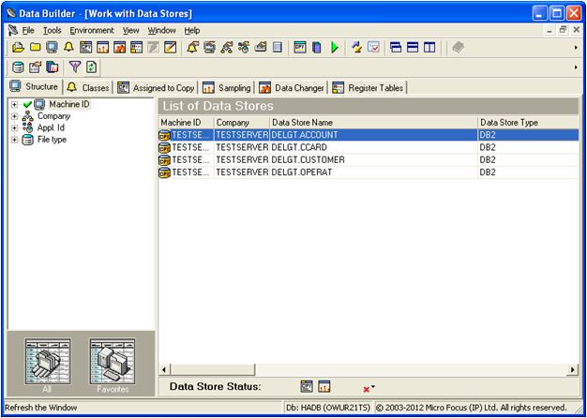Select the DELGT.ACCOUNT data store row
587x418 pixels.
(369, 135)
